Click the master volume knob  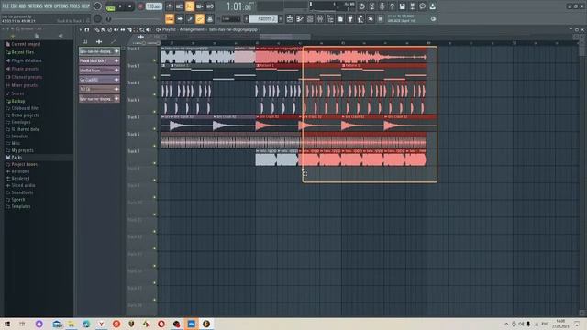[x=98, y=6]
